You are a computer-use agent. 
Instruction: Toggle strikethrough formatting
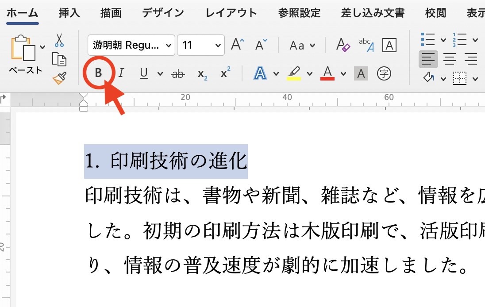(x=178, y=74)
